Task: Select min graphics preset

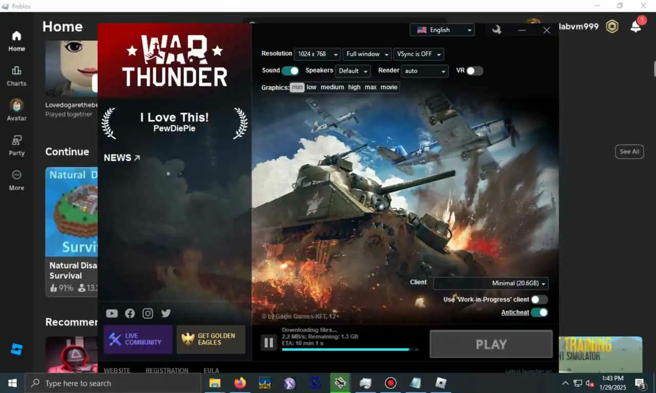Action: (x=297, y=88)
